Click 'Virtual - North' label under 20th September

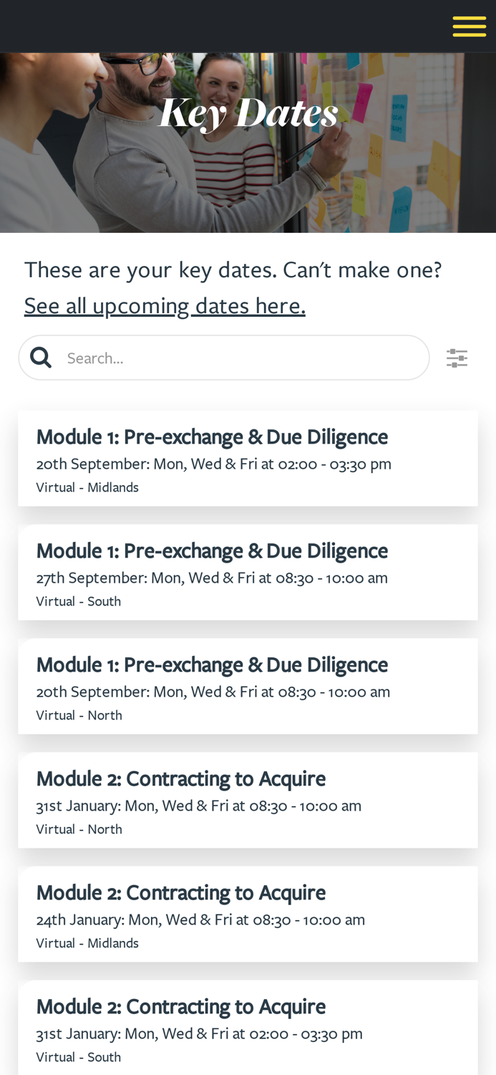point(79,715)
